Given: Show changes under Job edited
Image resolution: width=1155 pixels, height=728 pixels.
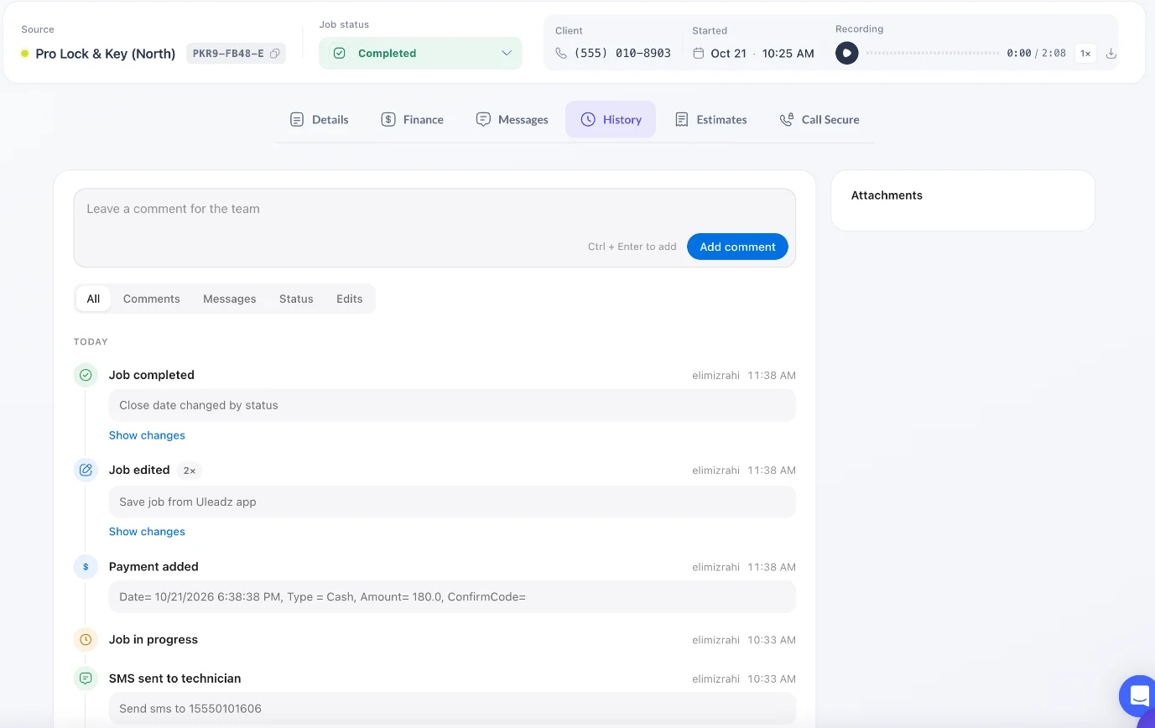Looking at the screenshot, I should 147,532.
